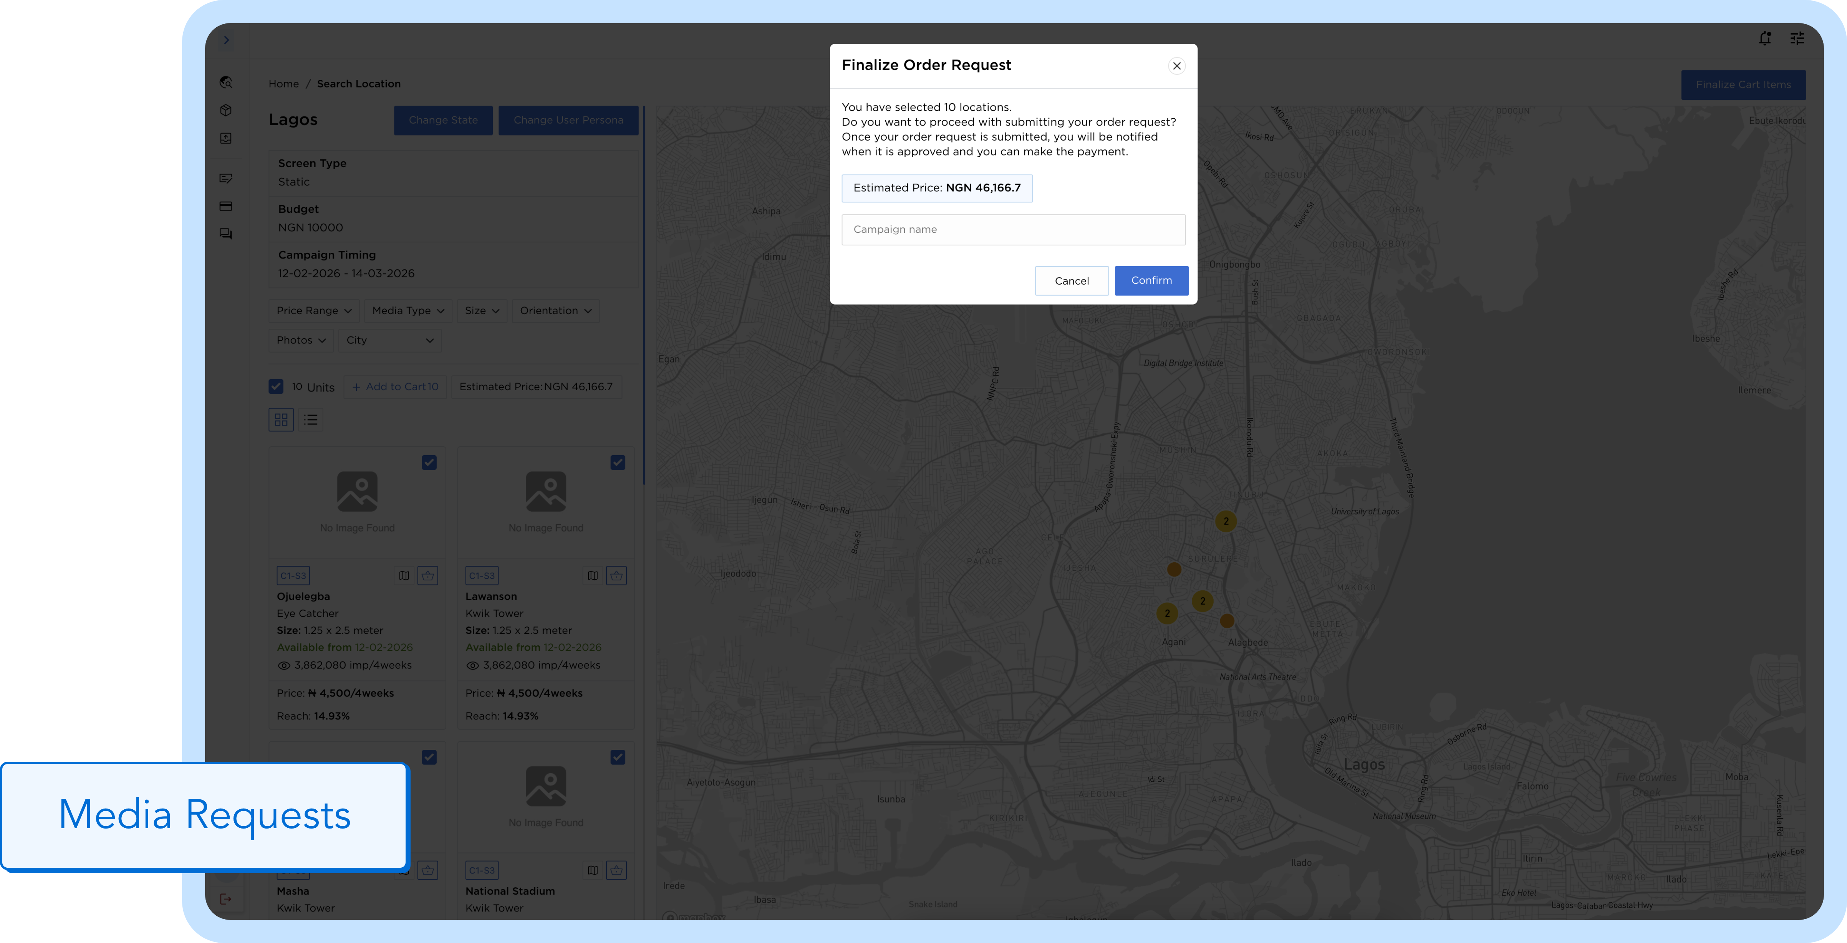
Task: Confirm the order request
Action: 1151,280
